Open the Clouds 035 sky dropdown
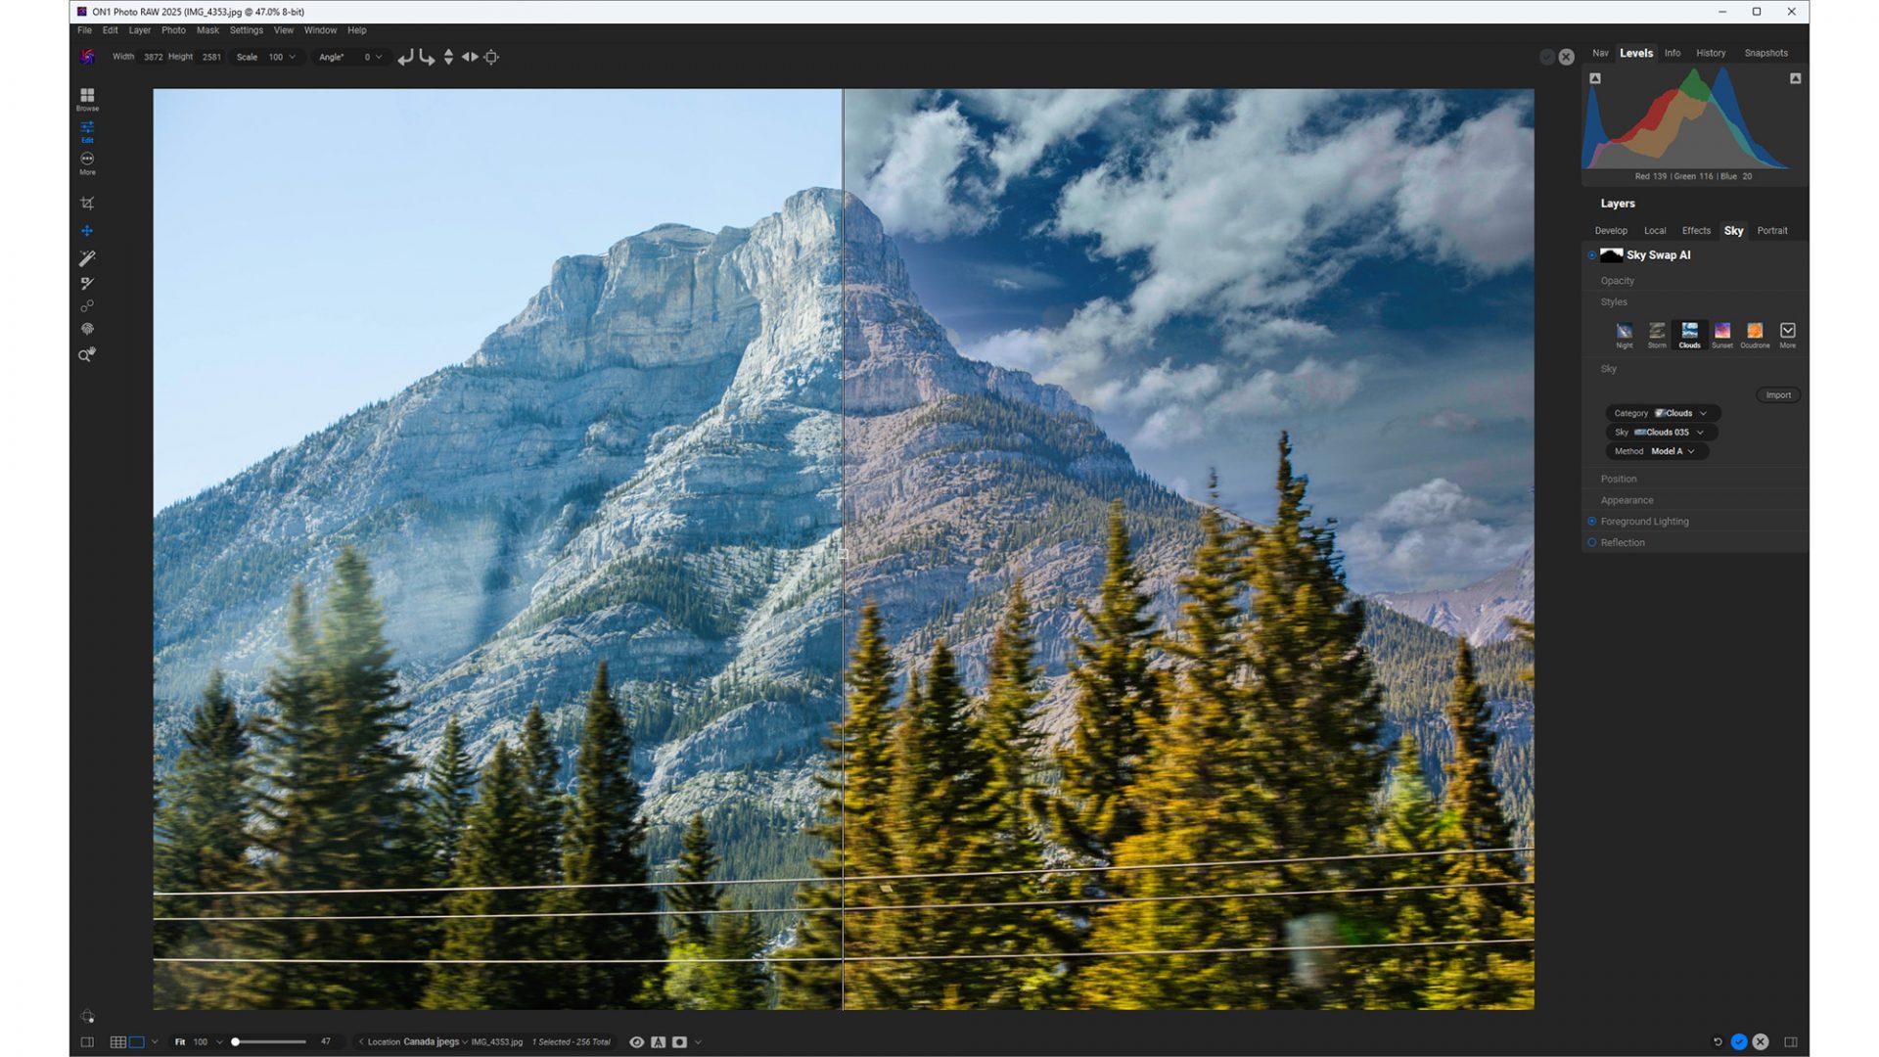The height and width of the screenshot is (1057, 1879). (x=1664, y=432)
